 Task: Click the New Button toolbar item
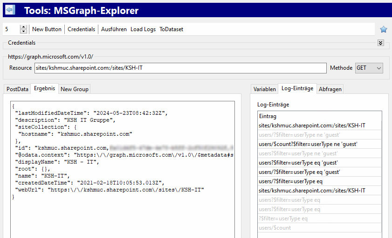47,29
